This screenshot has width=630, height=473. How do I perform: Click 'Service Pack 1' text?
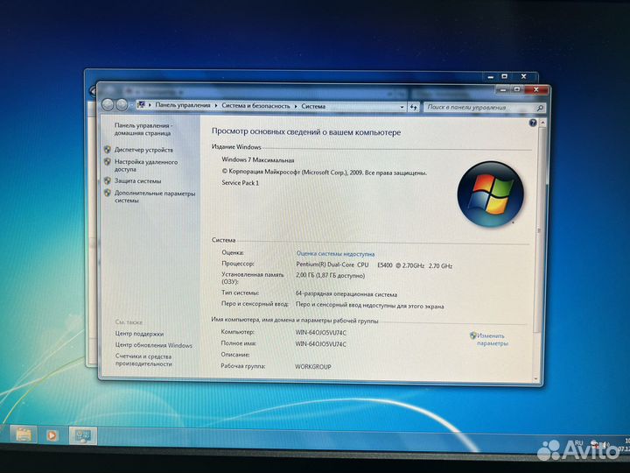tap(241, 182)
